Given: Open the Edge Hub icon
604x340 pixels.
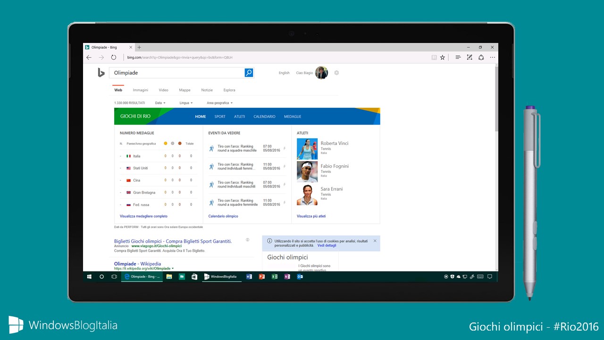Looking at the screenshot, I should coord(458,57).
